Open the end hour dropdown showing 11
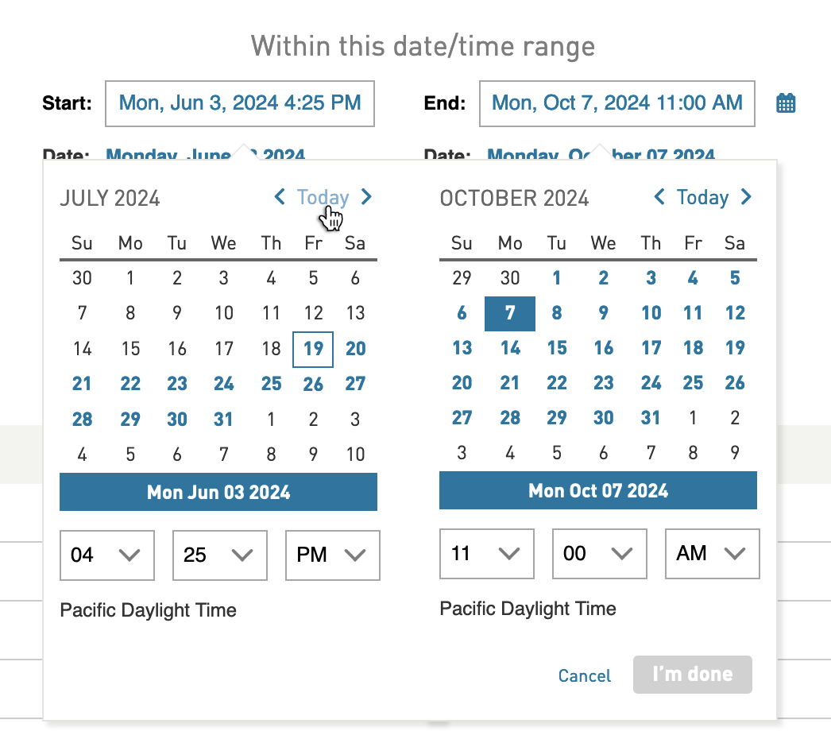 coord(486,553)
